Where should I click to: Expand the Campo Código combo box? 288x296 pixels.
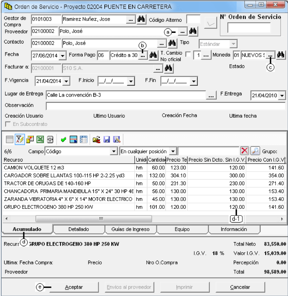pyautogui.click(x=113, y=151)
